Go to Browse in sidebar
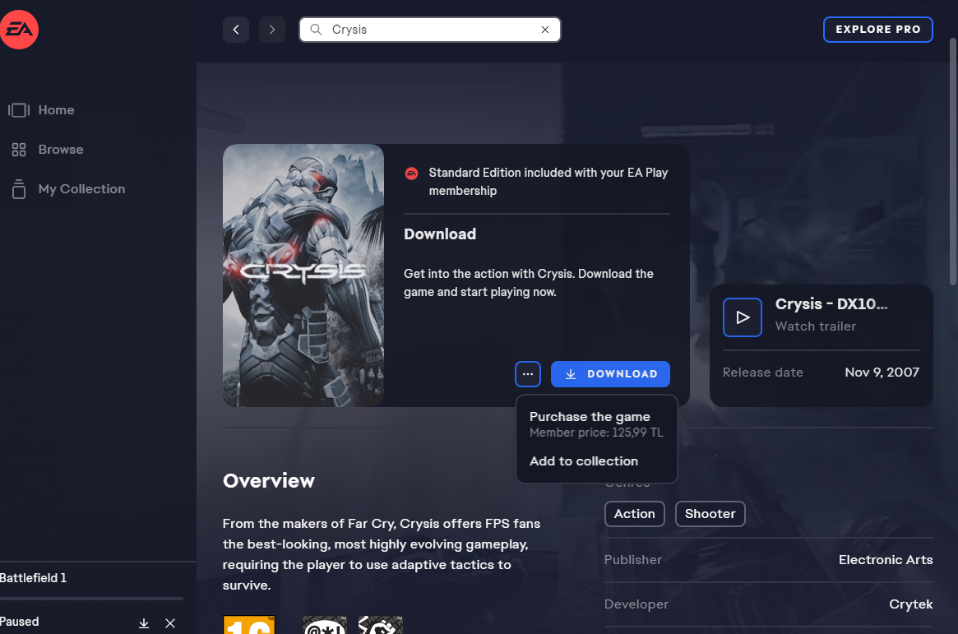This screenshot has width=958, height=634. point(61,150)
